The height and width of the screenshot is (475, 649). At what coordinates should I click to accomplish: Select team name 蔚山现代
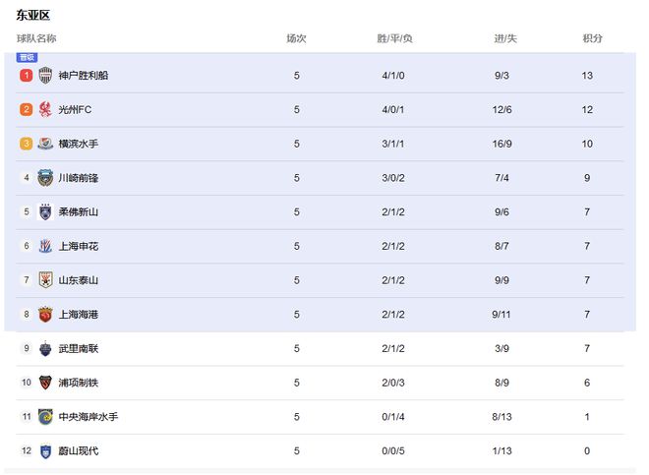[79, 450]
